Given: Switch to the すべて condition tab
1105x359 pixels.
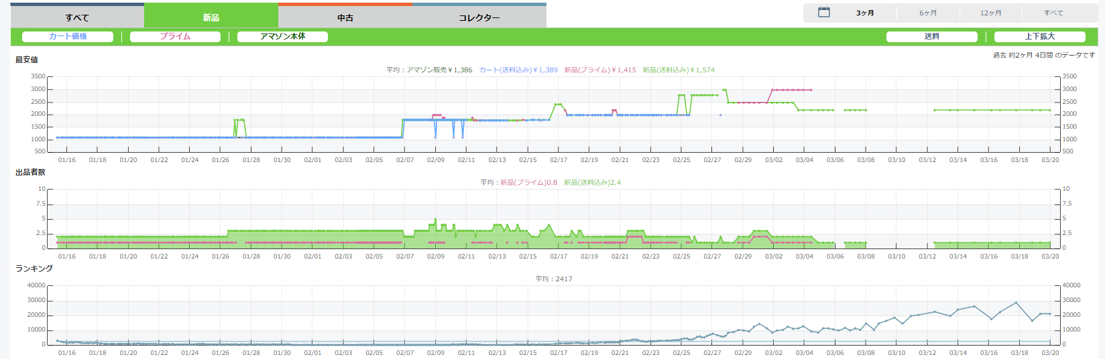Looking at the screenshot, I should (x=77, y=17).
